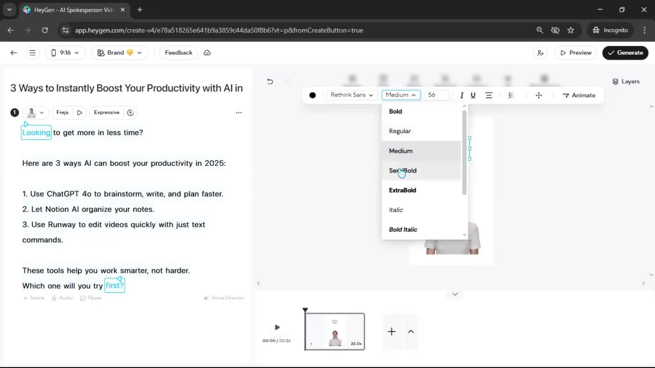This screenshot has height=368, width=655.
Task: Click the Preview button
Action: (576, 53)
